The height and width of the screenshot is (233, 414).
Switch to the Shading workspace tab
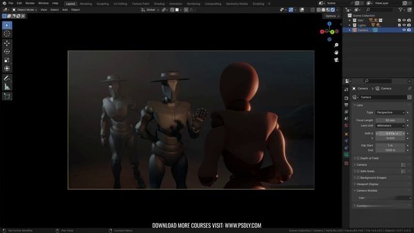pyautogui.click(x=159, y=4)
